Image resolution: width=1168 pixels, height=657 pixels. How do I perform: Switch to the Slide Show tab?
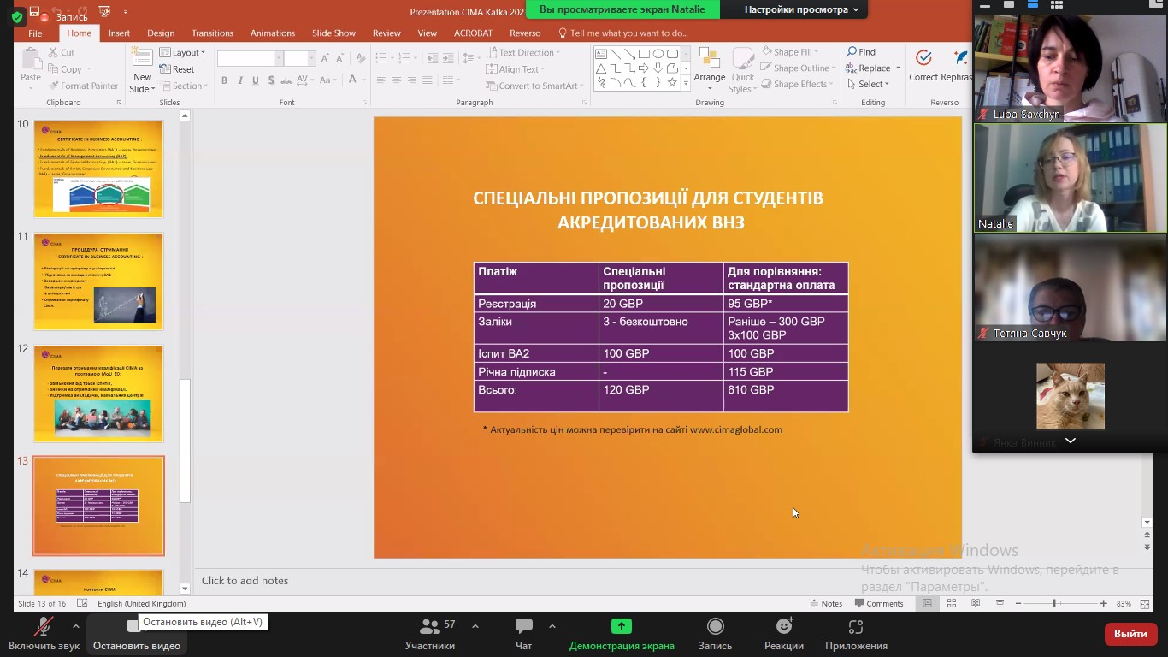tap(333, 33)
